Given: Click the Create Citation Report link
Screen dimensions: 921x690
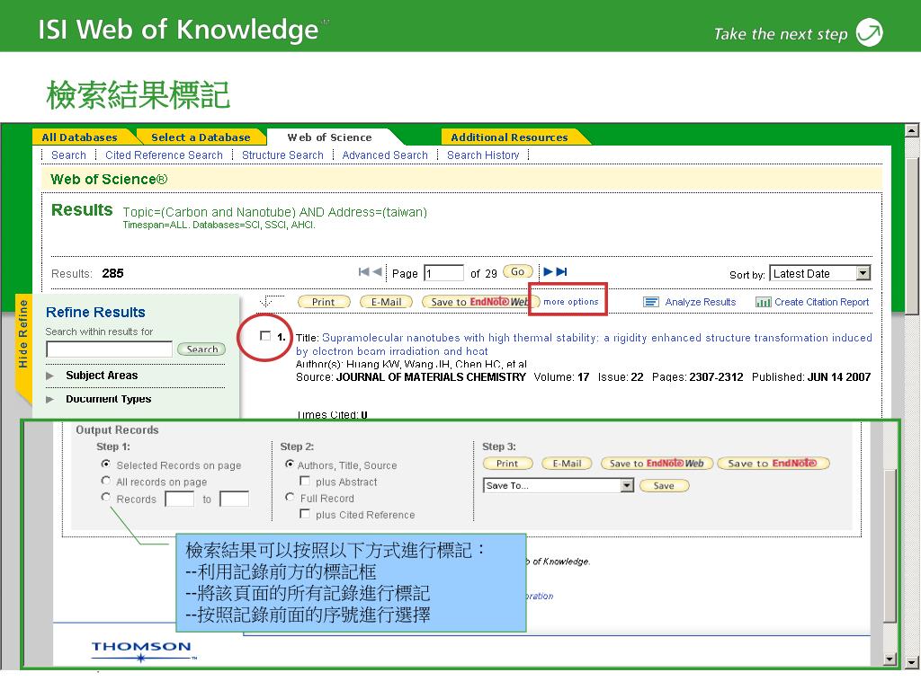Looking at the screenshot, I should [x=821, y=302].
